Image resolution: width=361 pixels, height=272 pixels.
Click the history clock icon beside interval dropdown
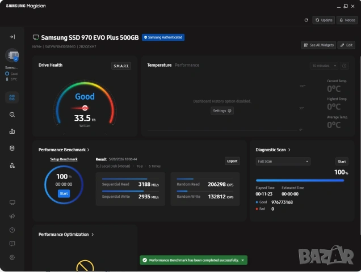coord(344,66)
